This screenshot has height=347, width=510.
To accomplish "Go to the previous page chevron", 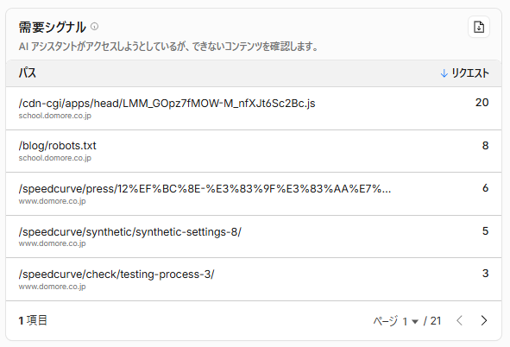I will (x=459, y=320).
